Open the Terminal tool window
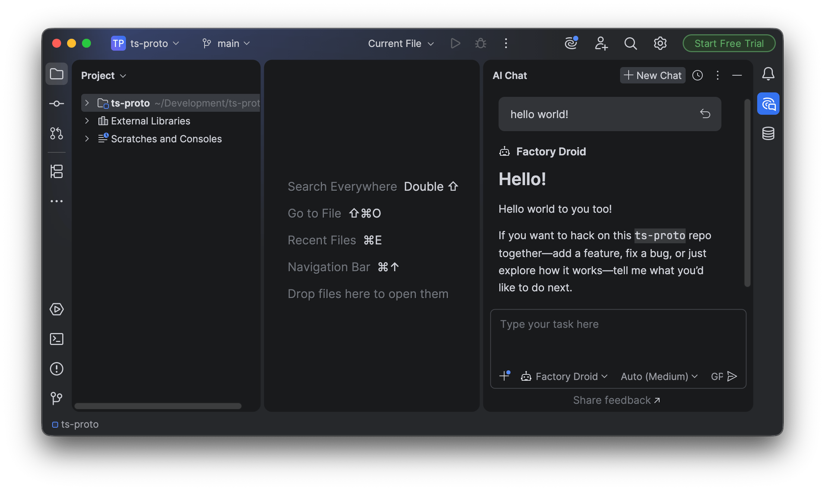Screen dimensions: 825x491 (x=57, y=339)
